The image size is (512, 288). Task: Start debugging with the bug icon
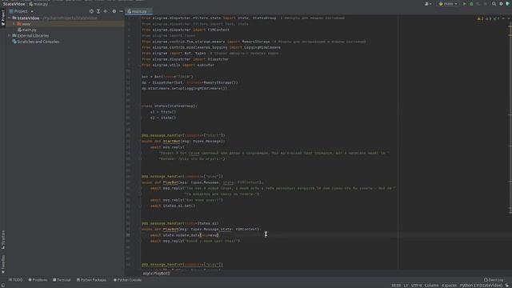(x=471, y=4)
